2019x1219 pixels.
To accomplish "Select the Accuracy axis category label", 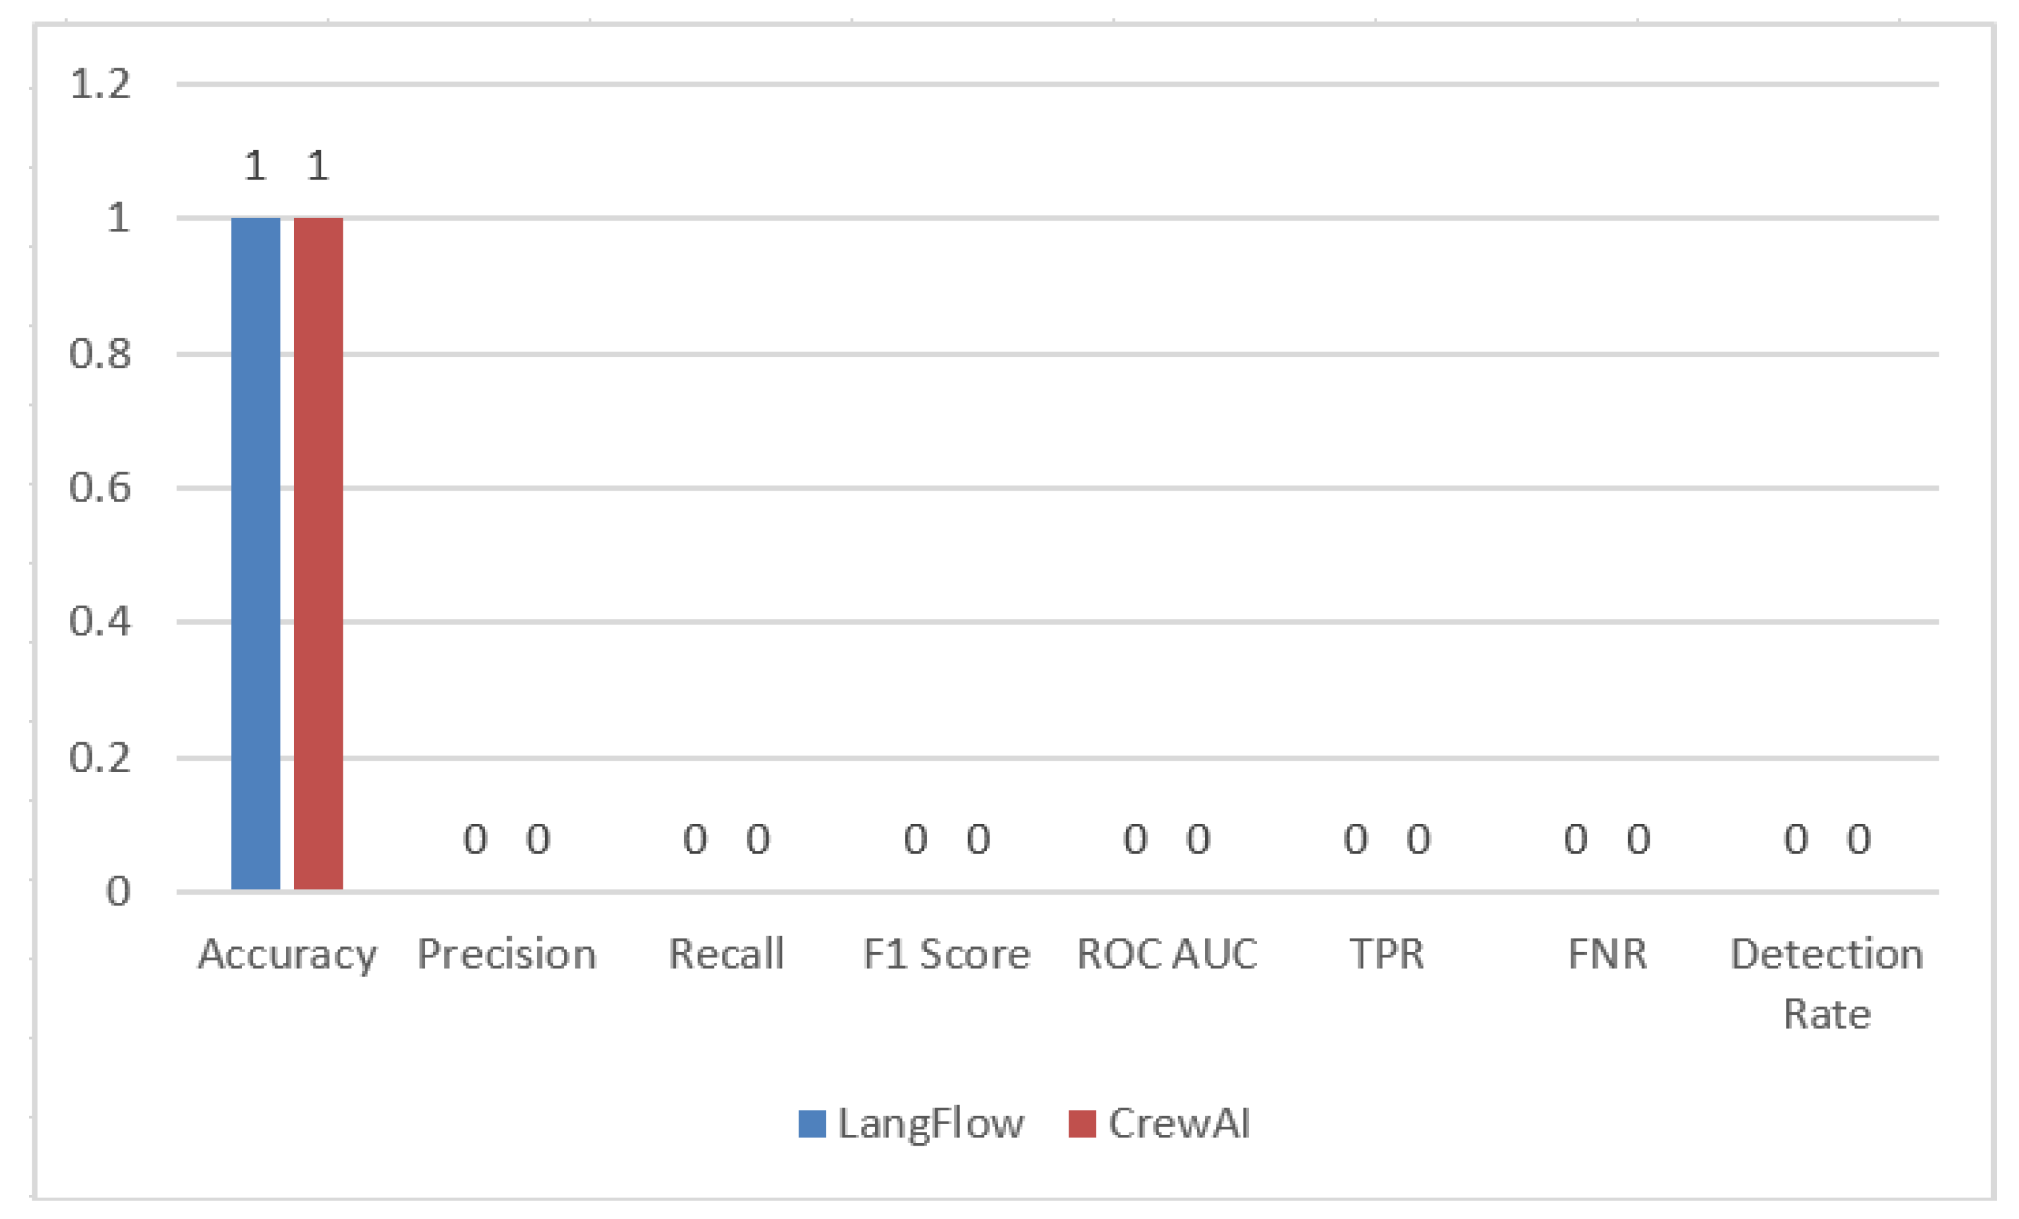I will (287, 955).
